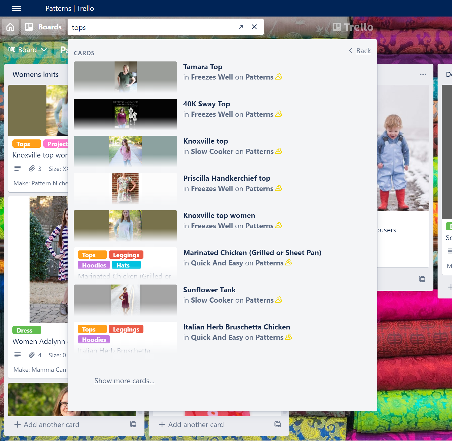Open Priscilla Handkerchief top result
452x441 pixels.
click(227, 178)
